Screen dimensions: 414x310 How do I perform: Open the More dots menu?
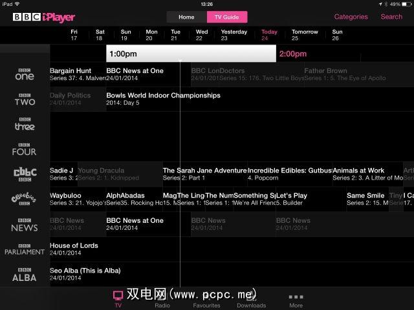[296, 301]
